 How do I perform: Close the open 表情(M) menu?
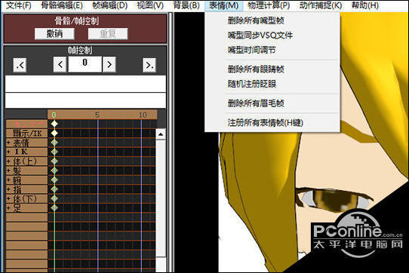pyautogui.click(x=223, y=5)
